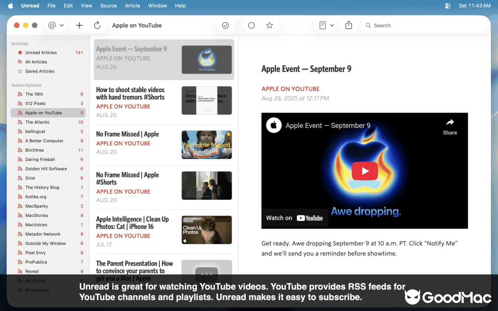498x311 pixels.
Task: Open the Edit menu
Action: coord(68,5)
